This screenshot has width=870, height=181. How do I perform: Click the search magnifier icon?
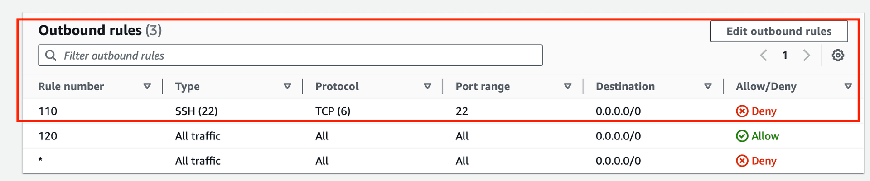(x=51, y=56)
